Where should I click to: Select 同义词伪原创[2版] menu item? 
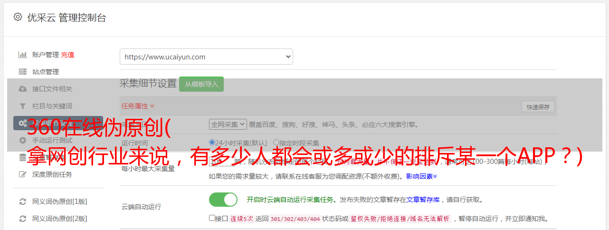[x=59, y=219]
